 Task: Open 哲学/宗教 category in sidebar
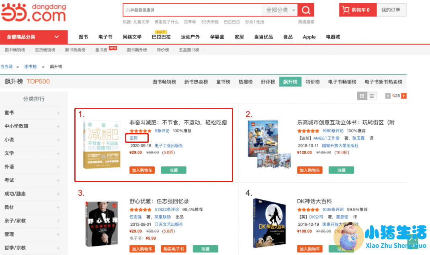pos(15,248)
